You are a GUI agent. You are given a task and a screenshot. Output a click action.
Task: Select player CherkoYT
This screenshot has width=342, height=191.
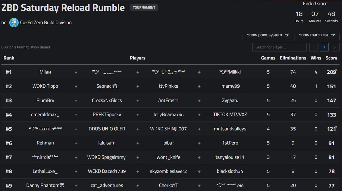[168, 186]
